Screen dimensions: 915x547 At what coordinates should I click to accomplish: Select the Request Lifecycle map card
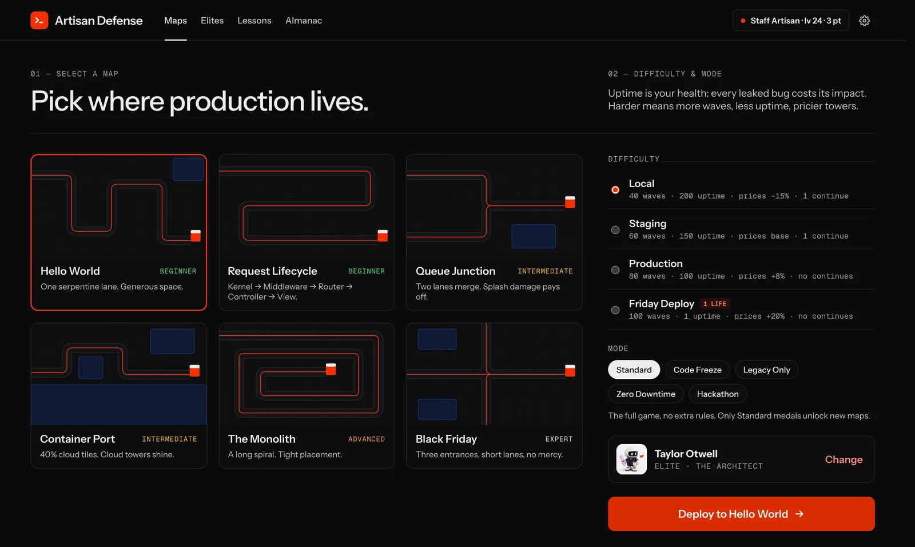coord(307,232)
